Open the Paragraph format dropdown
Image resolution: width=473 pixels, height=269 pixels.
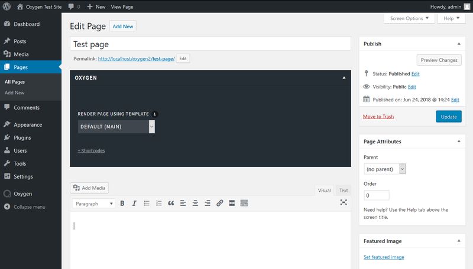[x=93, y=204]
